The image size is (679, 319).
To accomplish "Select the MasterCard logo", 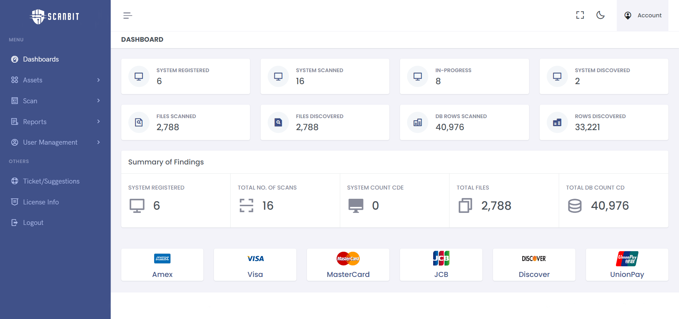I will [348, 259].
